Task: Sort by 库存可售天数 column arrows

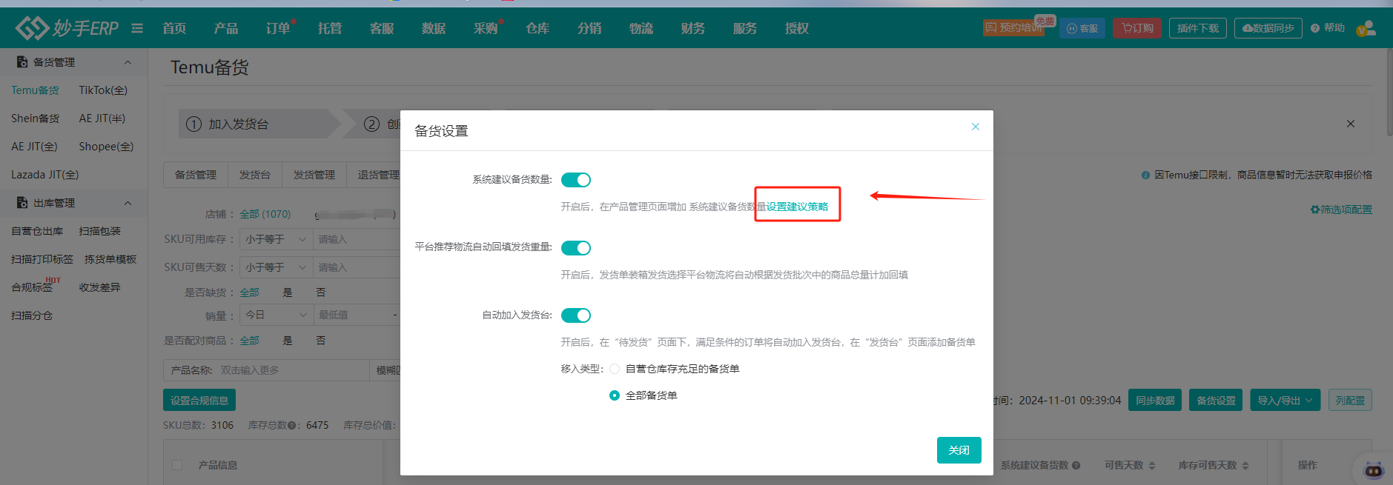Action: click(x=1245, y=465)
